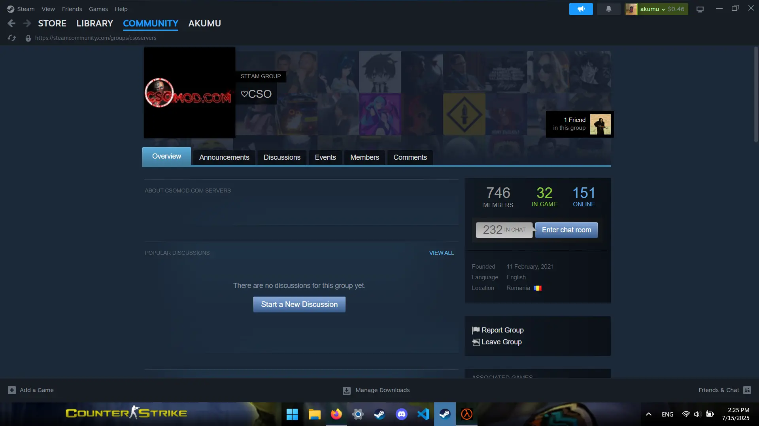Viewport: 759px width, 426px height.
Task: Open the Steam menu
Action: (x=26, y=9)
